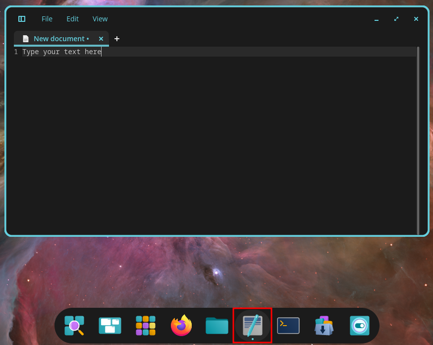Click line number 1 in the gutter
The height and width of the screenshot is (345, 433).
[15, 51]
